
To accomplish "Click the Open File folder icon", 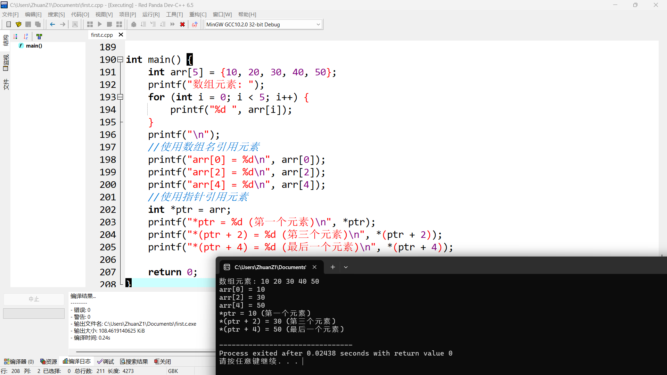I will tap(18, 24).
